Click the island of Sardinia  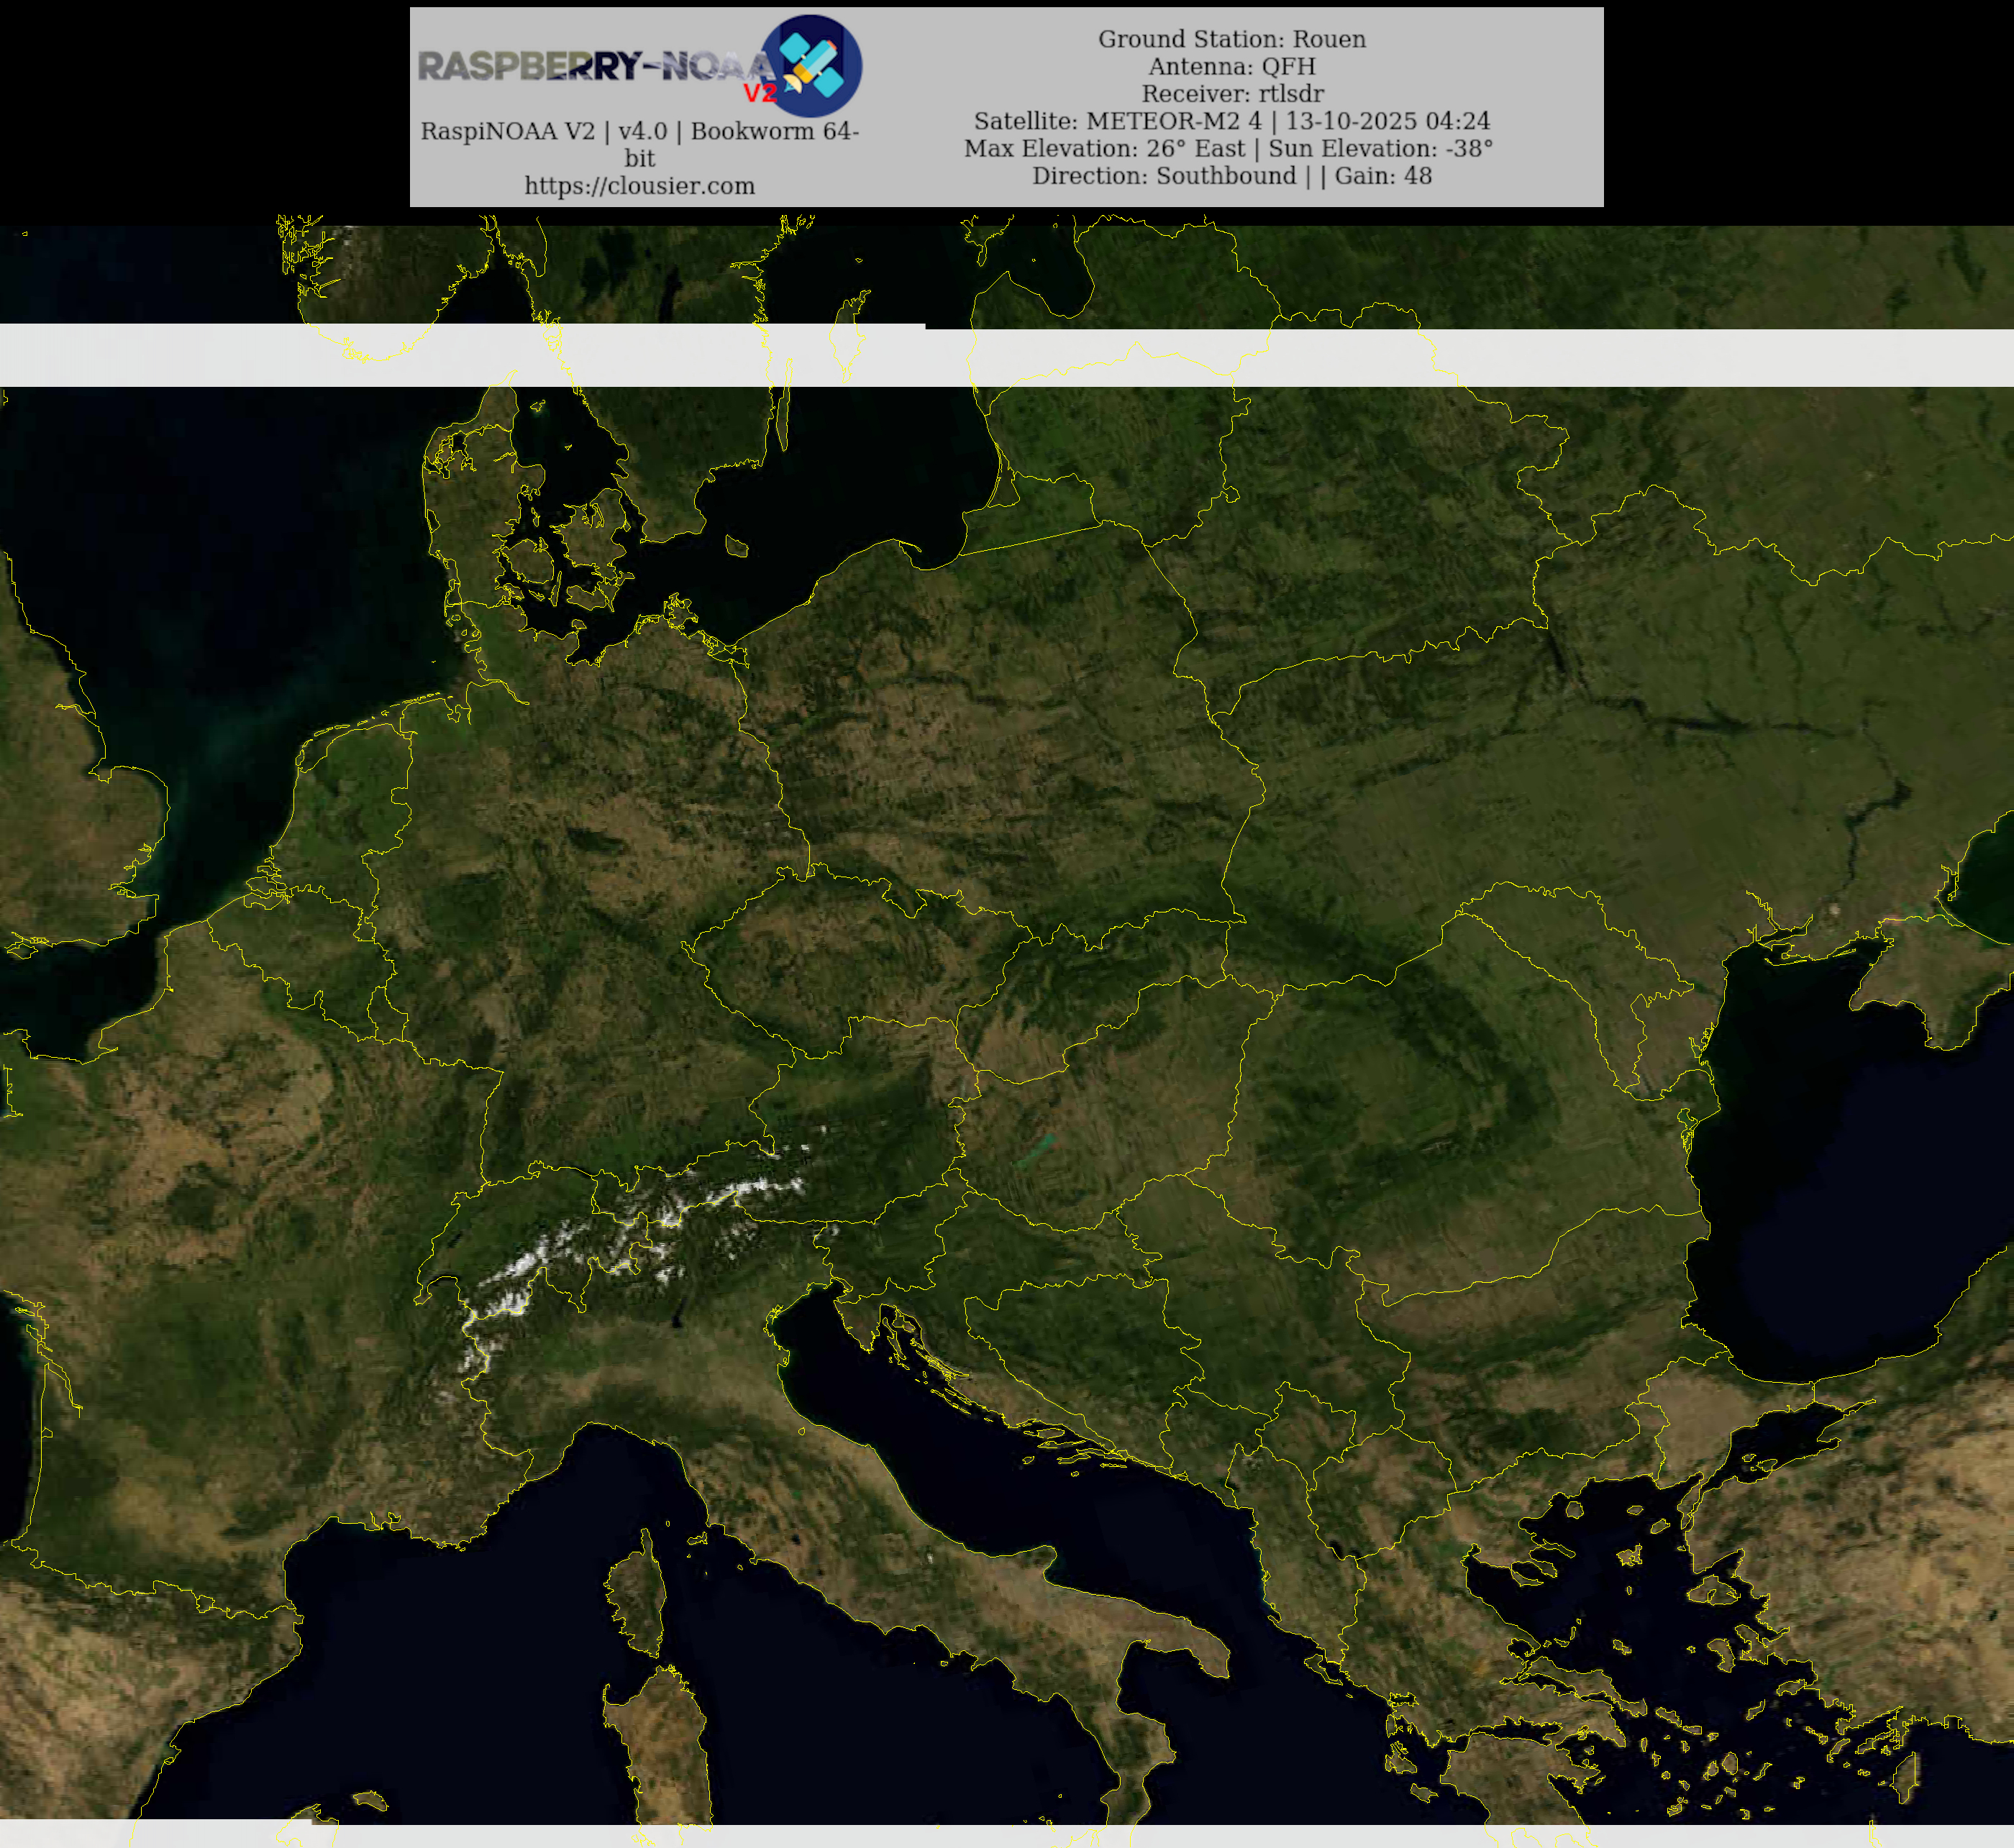pos(665,1745)
